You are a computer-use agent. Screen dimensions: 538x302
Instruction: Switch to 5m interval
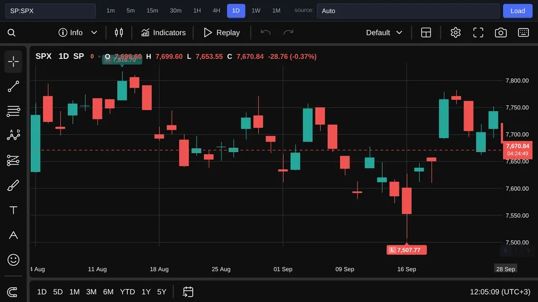tap(131, 11)
